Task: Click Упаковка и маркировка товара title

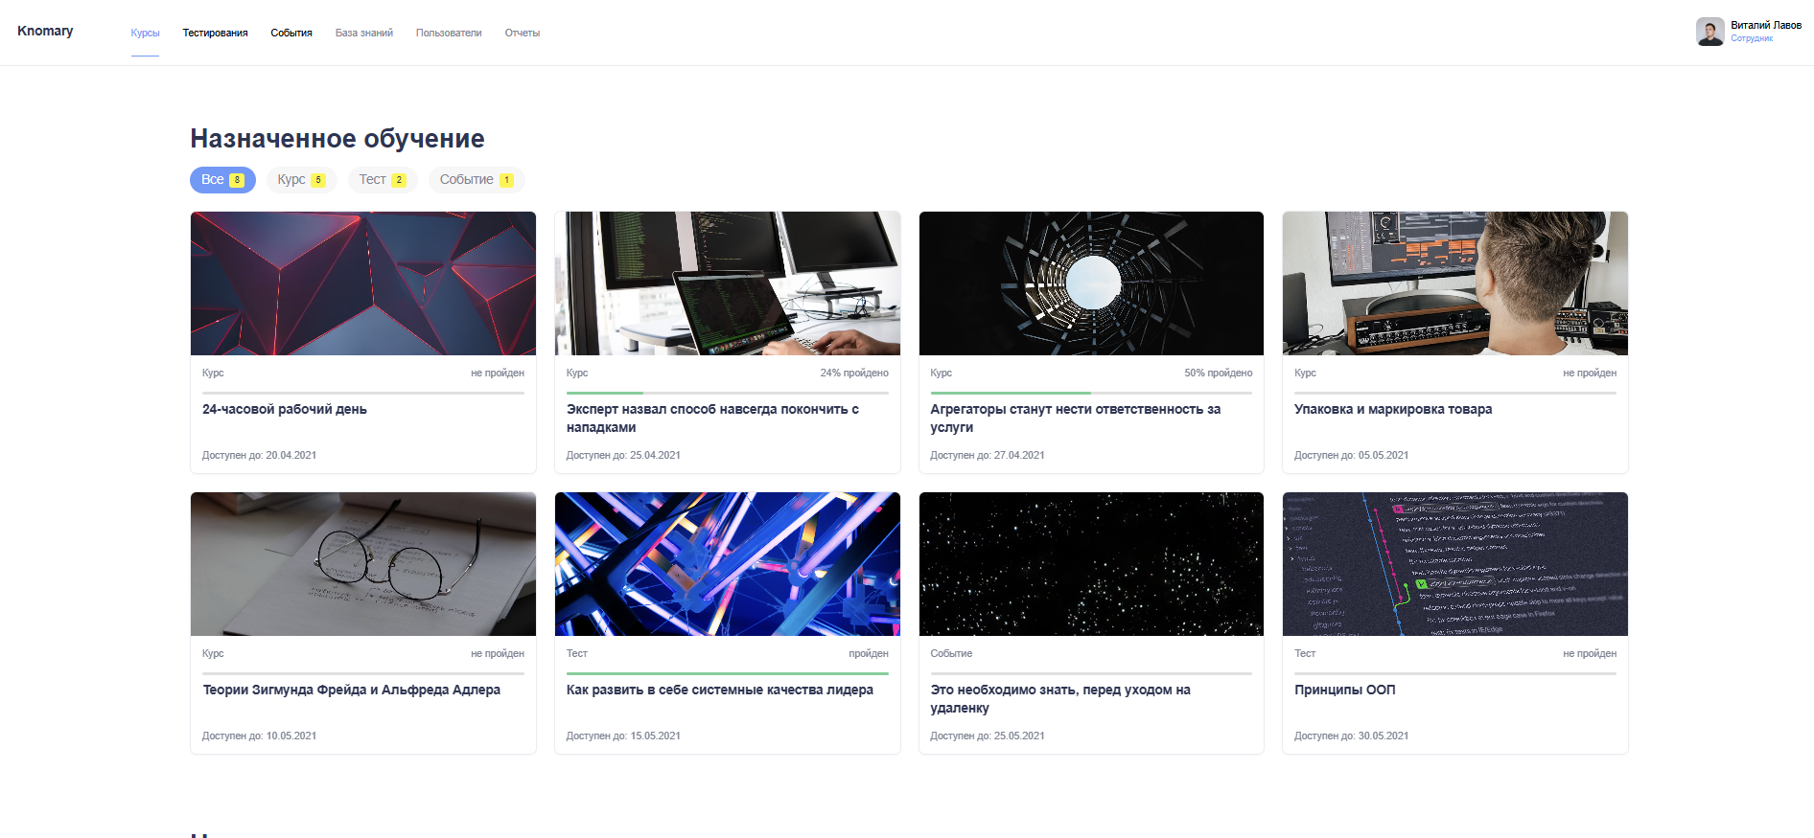Action: [1393, 409]
